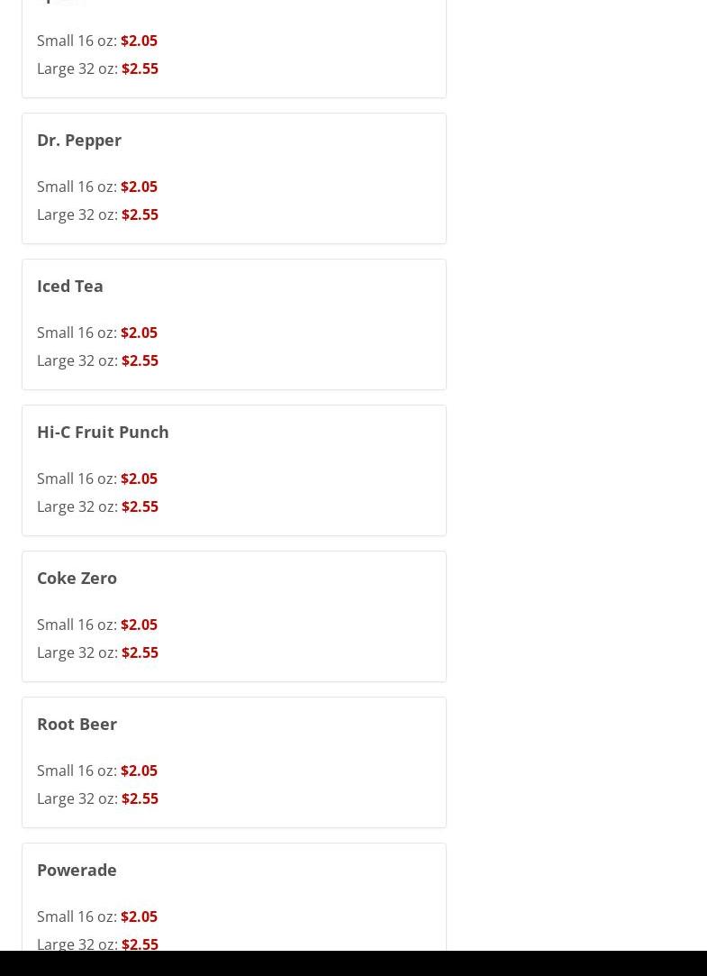Choose the Root Beer menu item

(77, 725)
